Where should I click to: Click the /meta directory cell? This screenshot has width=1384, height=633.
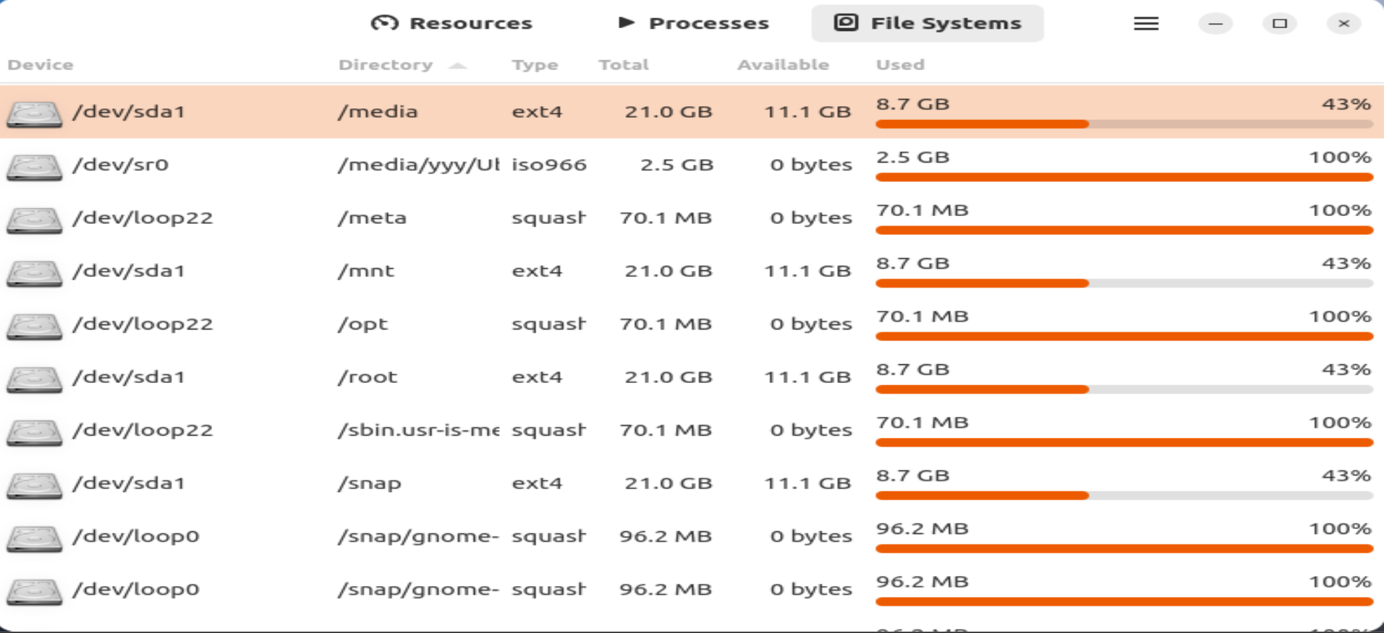point(372,218)
